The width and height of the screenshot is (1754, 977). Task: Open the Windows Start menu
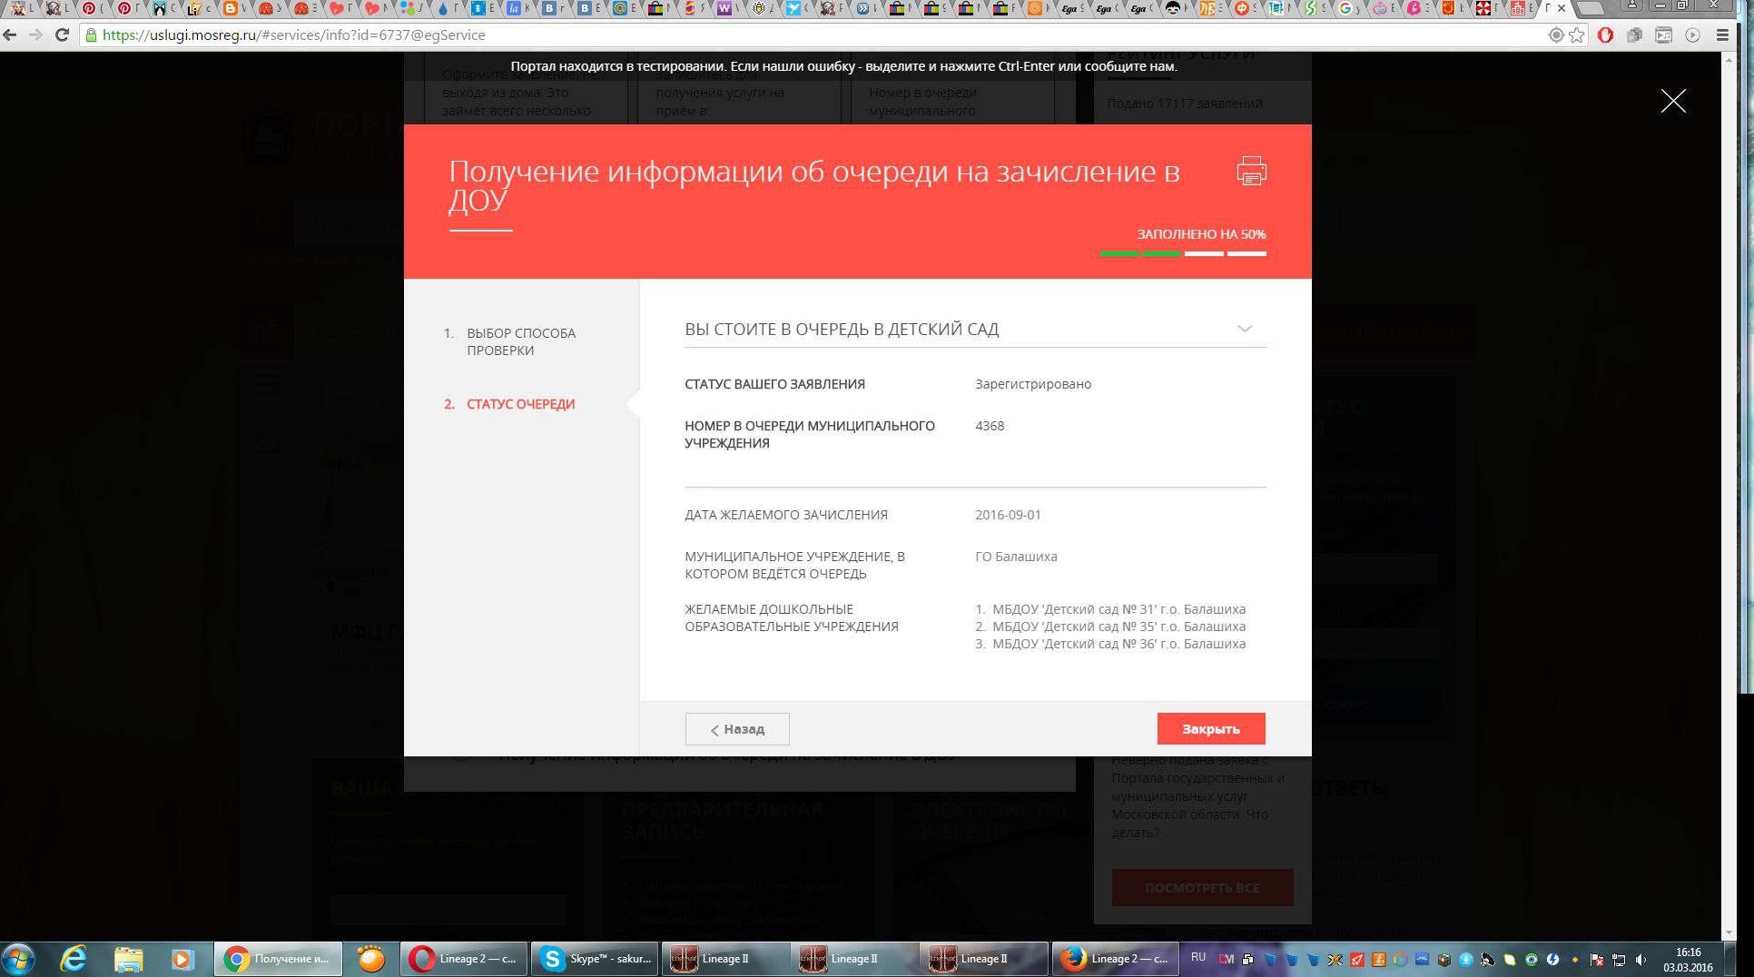click(x=18, y=959)
